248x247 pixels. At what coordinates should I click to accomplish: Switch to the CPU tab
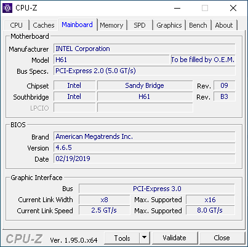point(16,25)
